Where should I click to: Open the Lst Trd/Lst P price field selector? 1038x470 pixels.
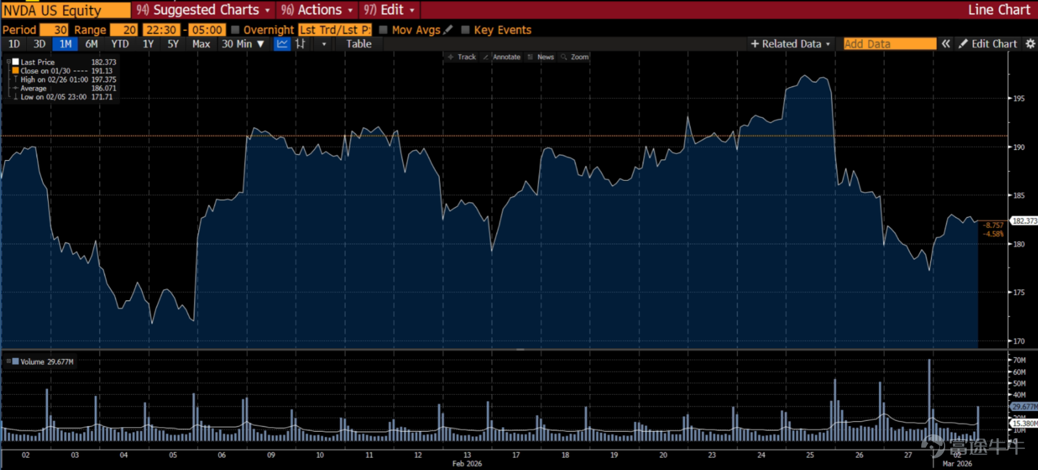coord(335,30)
